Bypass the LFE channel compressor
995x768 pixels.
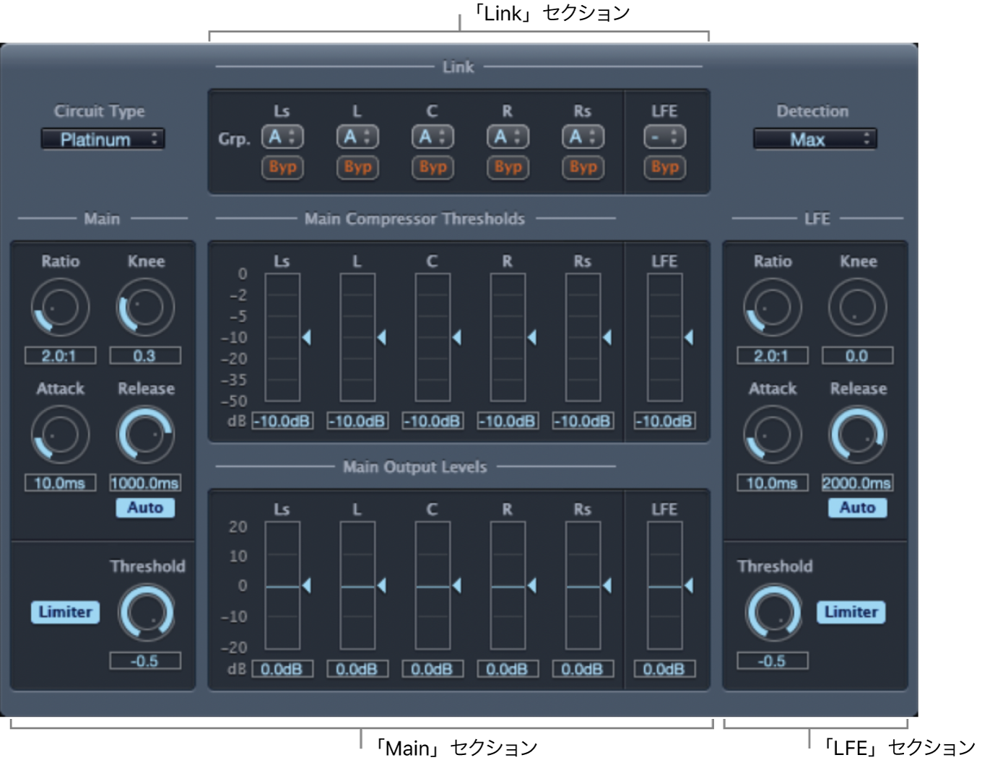[x=664, y=167]
